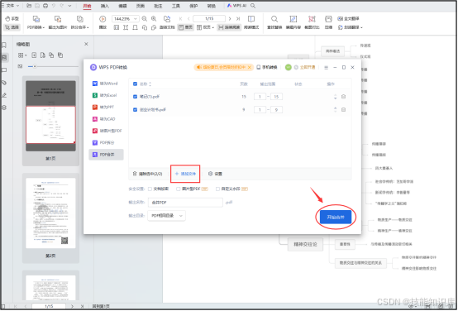
Task: Switch to the 批注 ribbon tab
Action: (158, 6)
